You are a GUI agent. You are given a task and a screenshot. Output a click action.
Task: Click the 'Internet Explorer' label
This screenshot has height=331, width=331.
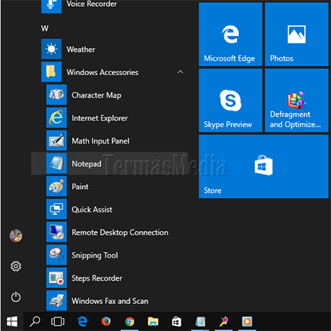99,118
